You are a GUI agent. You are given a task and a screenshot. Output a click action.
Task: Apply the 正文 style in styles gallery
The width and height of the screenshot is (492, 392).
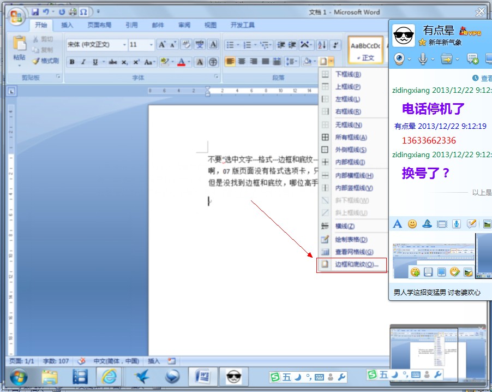365,50
